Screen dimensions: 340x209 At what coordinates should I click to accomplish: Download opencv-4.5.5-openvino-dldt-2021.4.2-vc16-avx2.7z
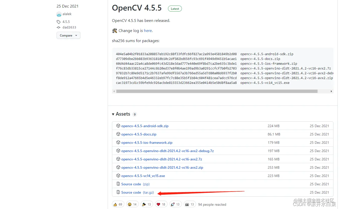coord(162,159)
